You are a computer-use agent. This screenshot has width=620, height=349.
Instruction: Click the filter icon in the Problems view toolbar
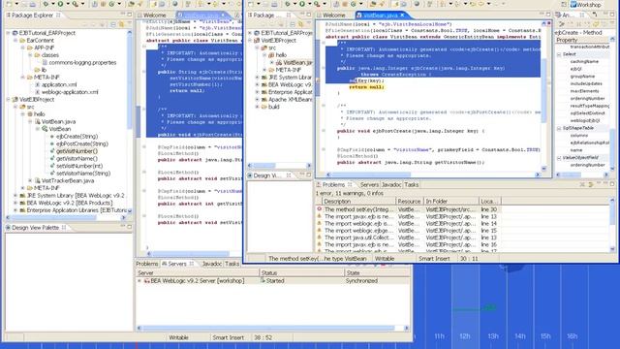590,184
